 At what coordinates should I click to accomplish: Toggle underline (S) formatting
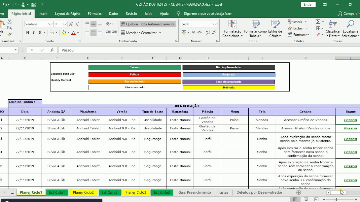40,33
